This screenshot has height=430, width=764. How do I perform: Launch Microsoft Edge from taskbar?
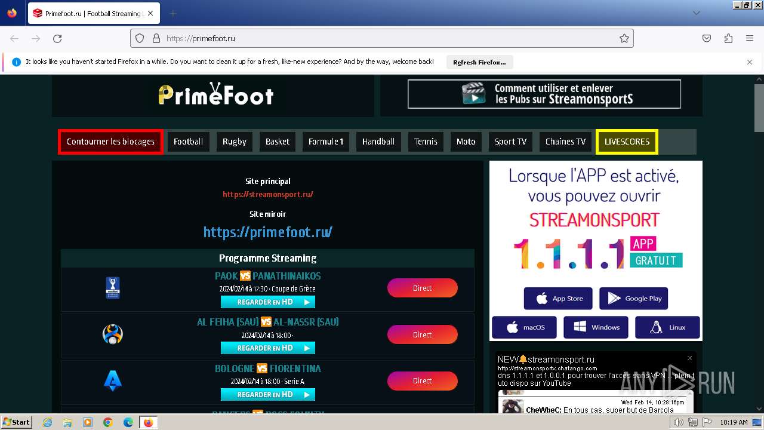(128, 422)
